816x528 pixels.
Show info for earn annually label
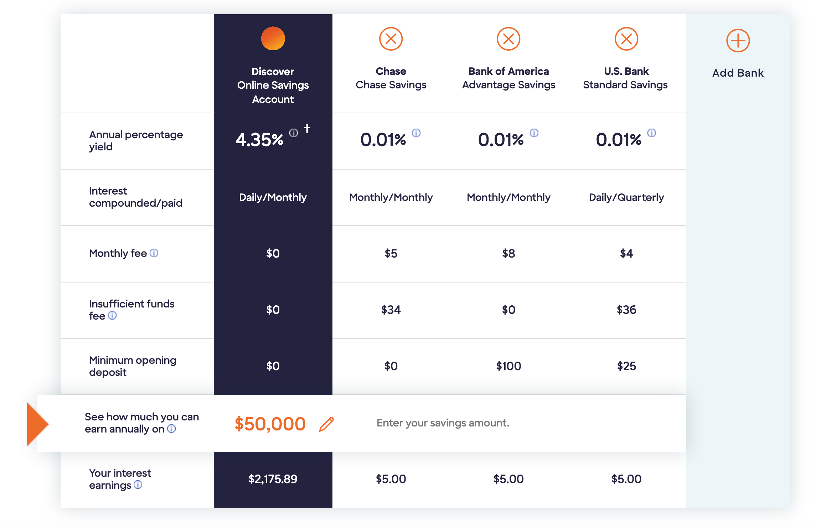[171, 429]
